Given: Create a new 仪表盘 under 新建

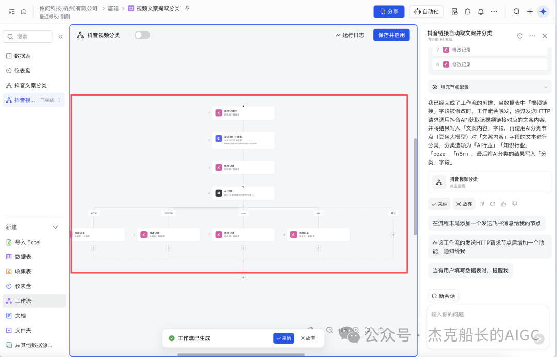Looking at the screenshot, I should click(34, 286).
